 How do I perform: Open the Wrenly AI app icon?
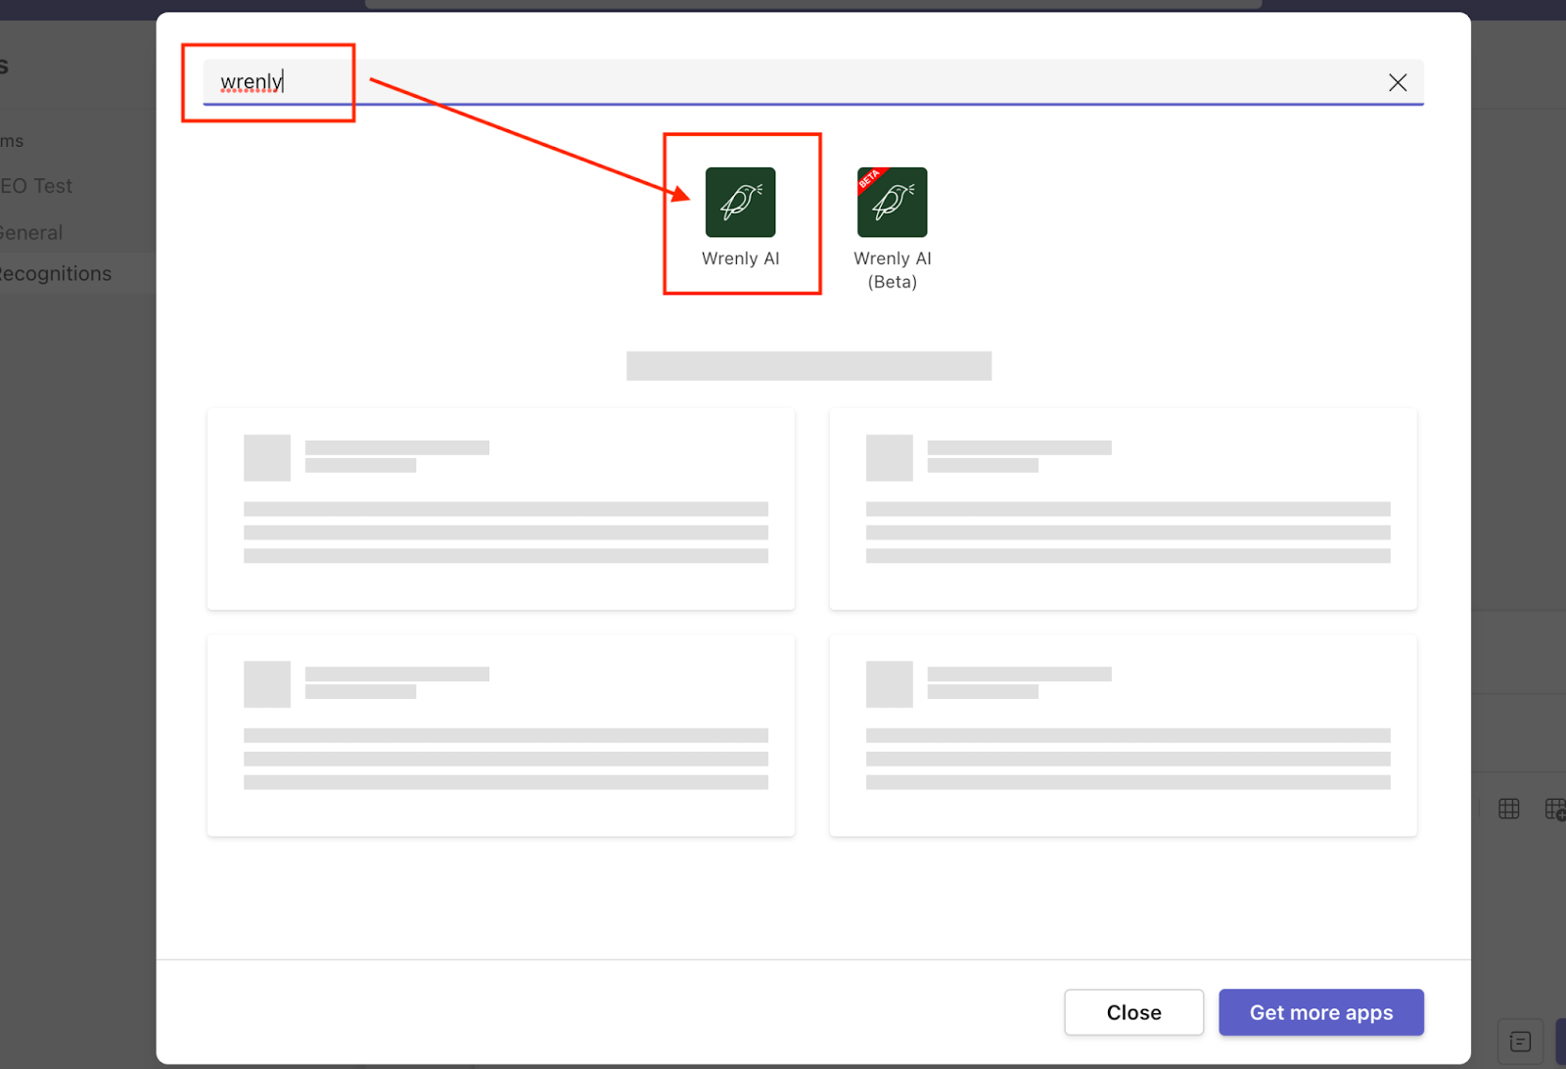click(740, 202)
